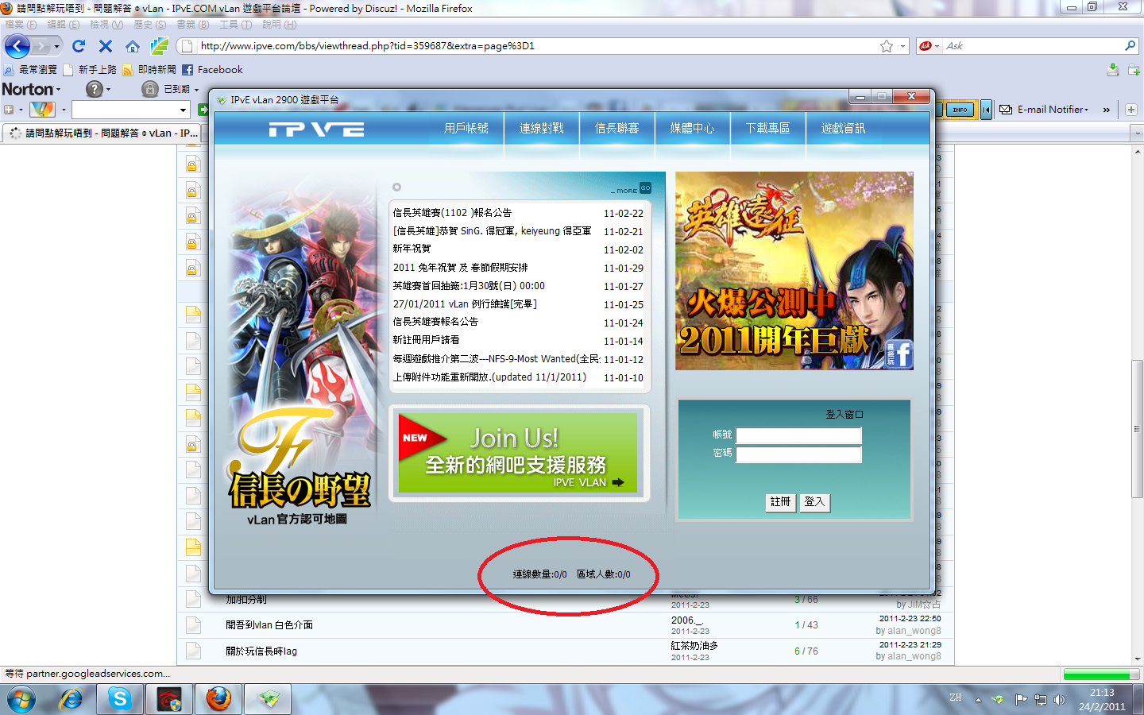1144x715 pixels.
Task: Open the Facebook badge on game banner
Action: [899, 354]
